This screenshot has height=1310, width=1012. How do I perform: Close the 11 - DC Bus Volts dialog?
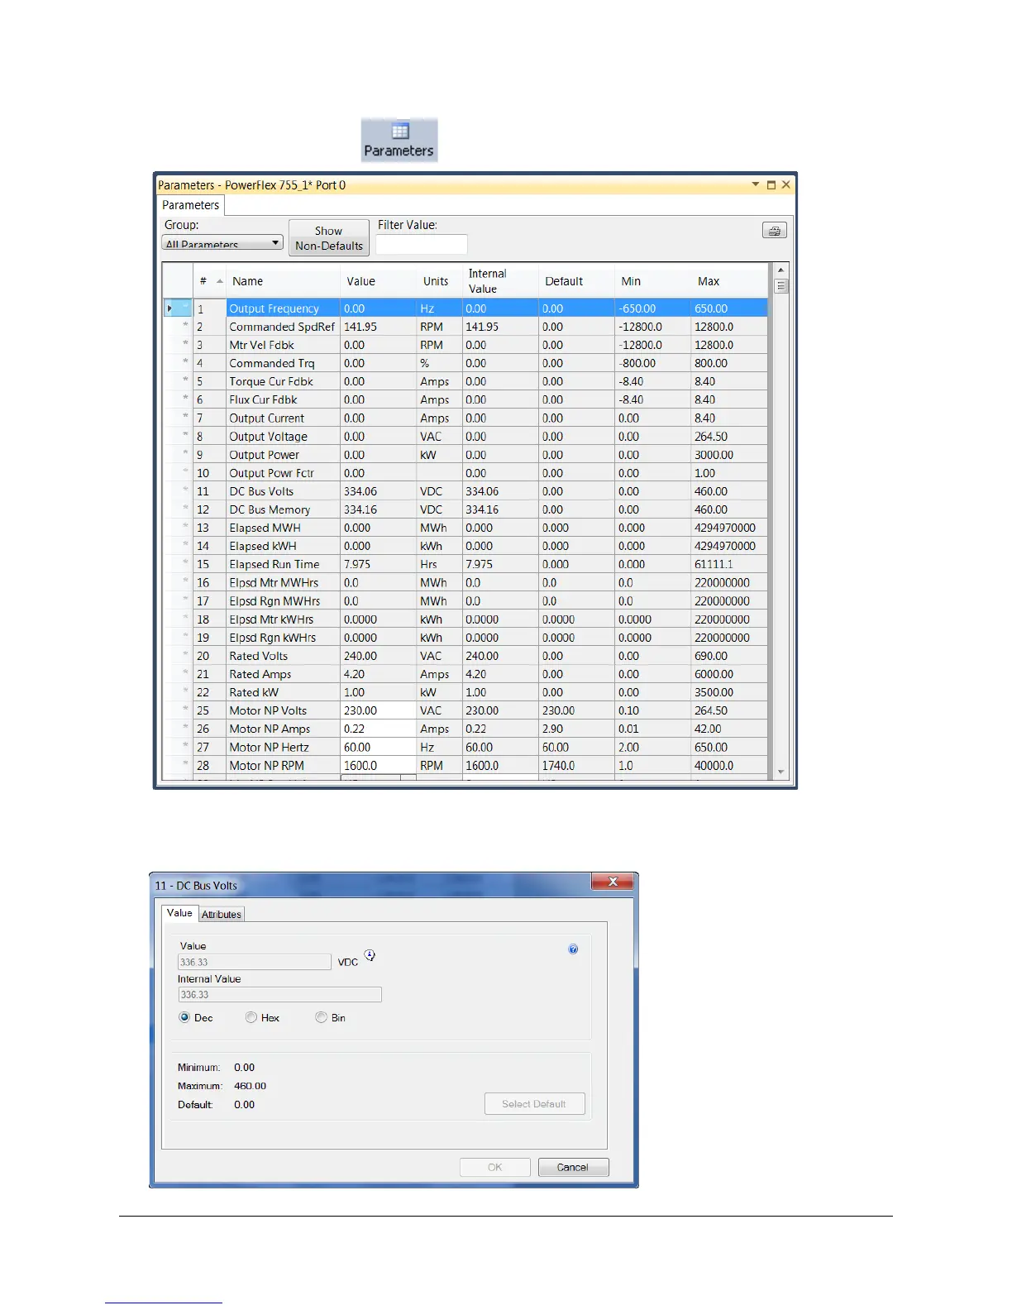pos(613,882)
